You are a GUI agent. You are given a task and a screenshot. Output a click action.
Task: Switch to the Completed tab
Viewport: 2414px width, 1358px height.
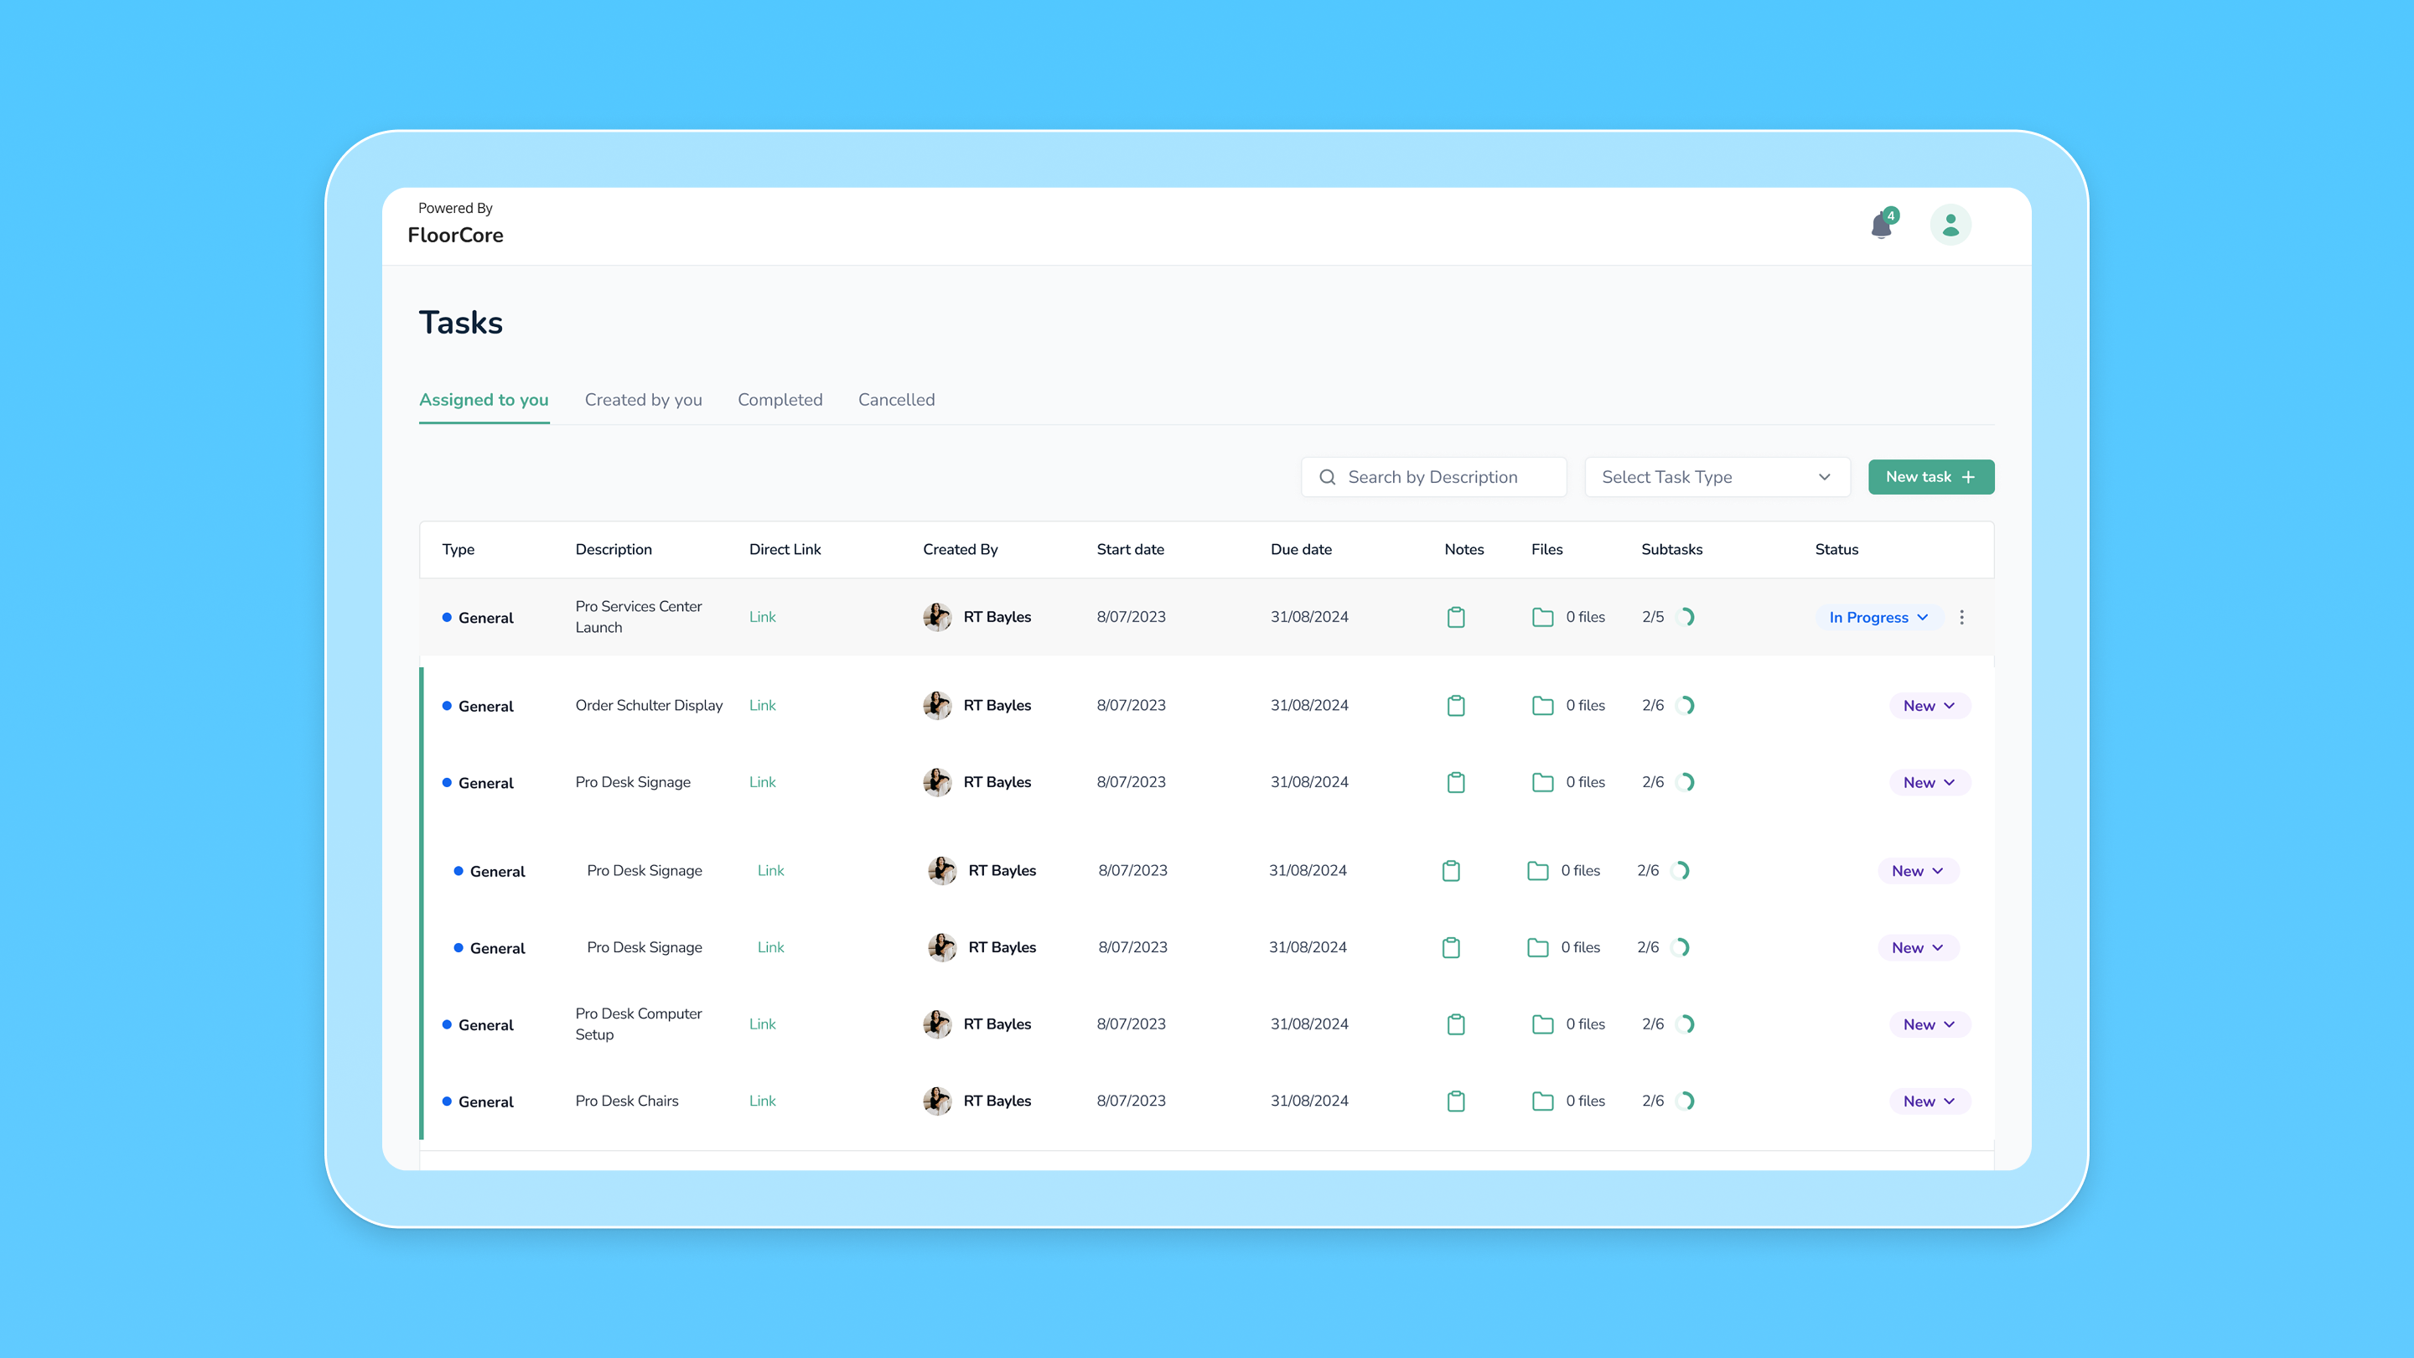780,399
